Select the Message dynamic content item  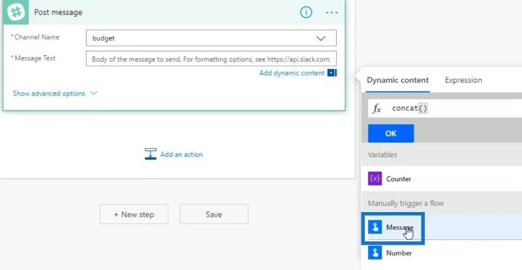click(x=442, y=227)
